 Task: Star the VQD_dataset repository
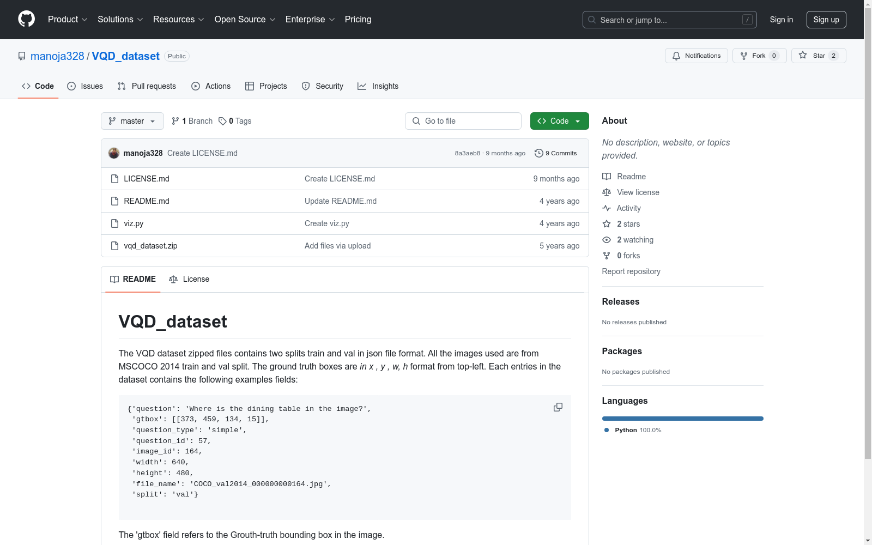(819, 56)
